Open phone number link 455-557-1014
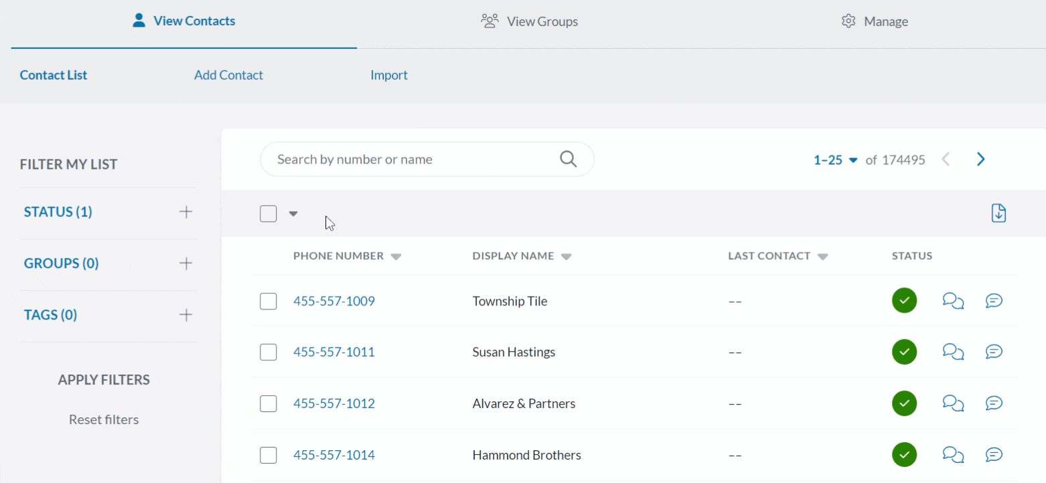 click(333, 455)
